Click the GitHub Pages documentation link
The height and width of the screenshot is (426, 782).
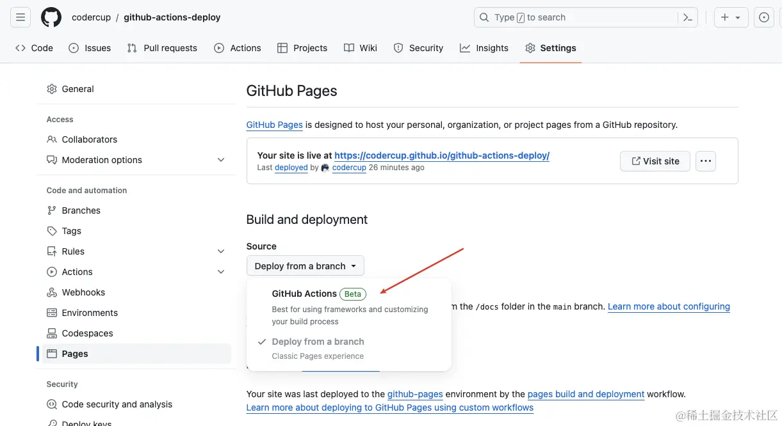pyautogui.click(x=275, y=125)
